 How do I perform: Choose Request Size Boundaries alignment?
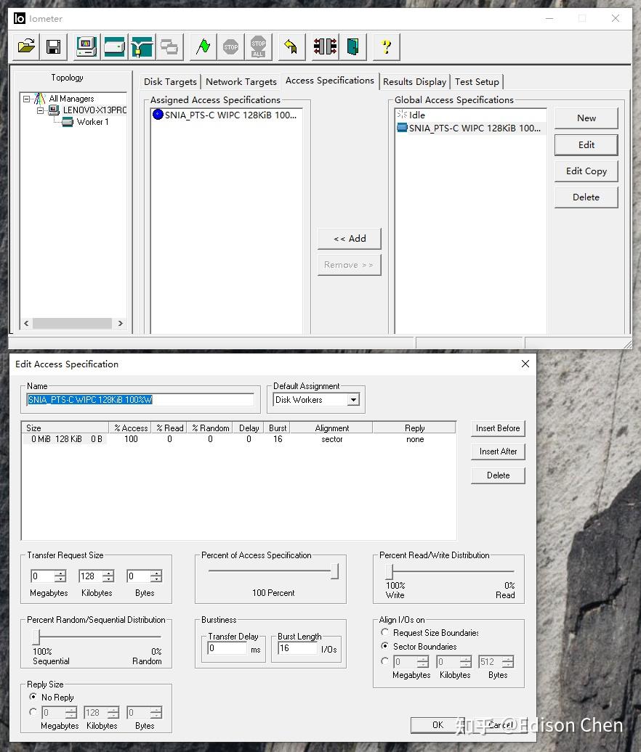pyautogui.click(x=385, y=632)
